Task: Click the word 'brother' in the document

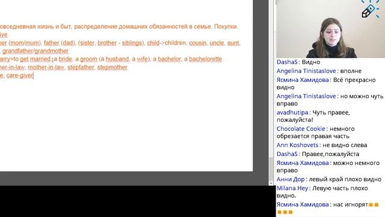Action: point(107,43)
